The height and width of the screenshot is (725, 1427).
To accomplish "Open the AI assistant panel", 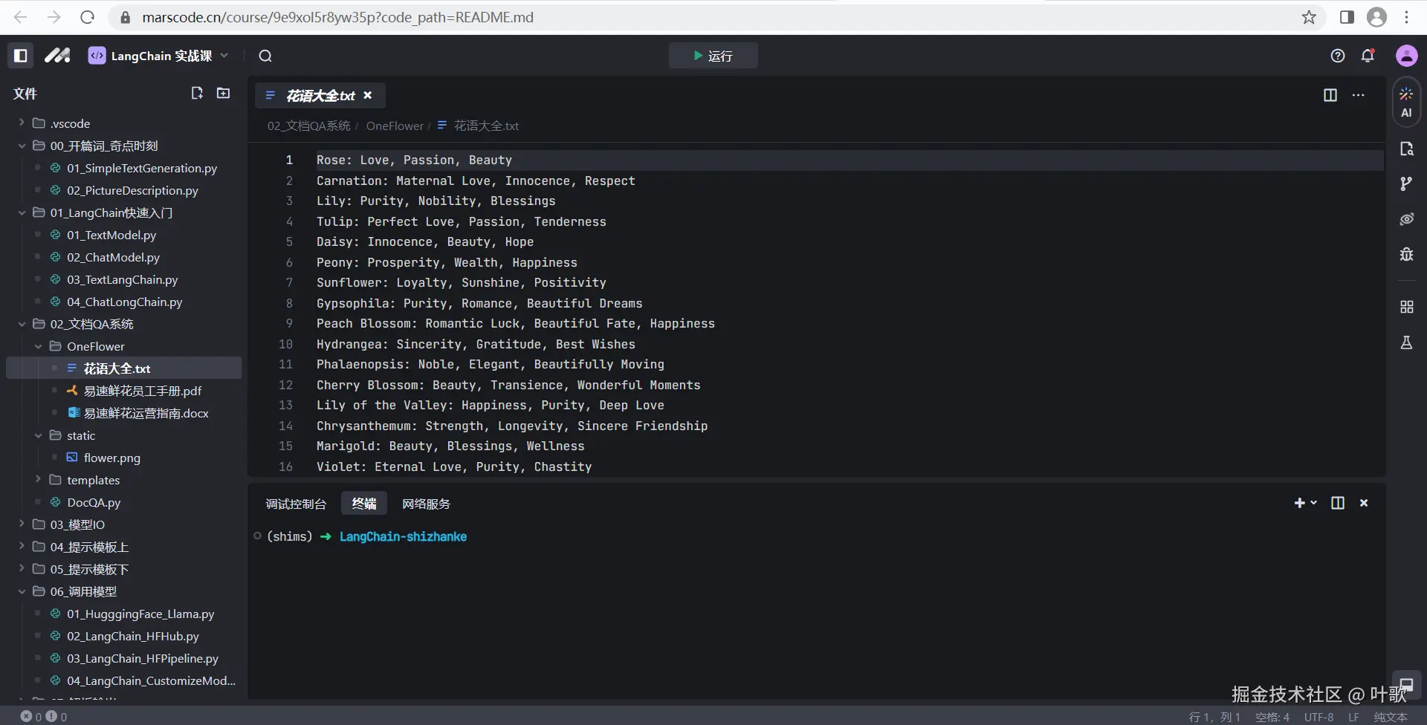I will [1406, 103].
